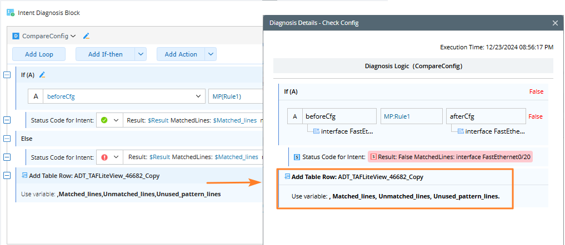Close the Diagnosis Details dialog

pos(555,23)
